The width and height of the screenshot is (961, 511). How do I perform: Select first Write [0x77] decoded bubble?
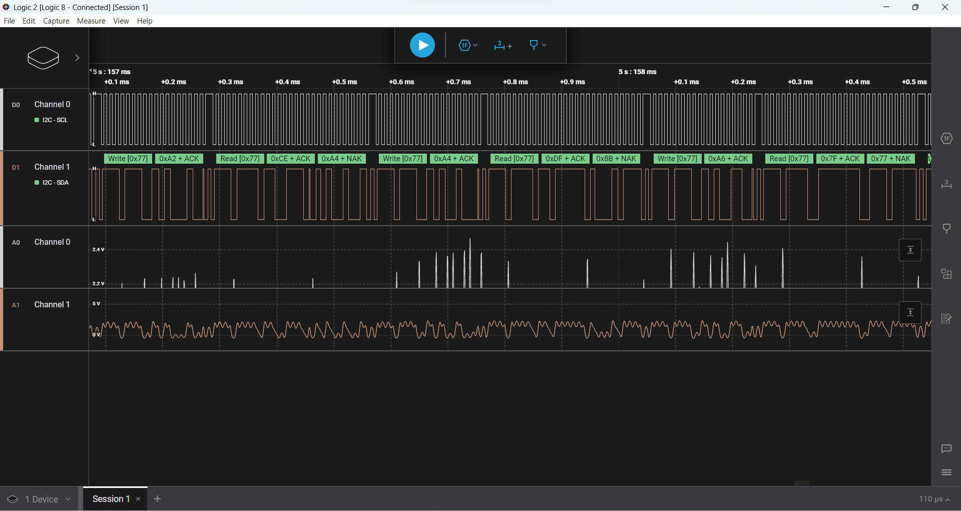tap(128, 159)
